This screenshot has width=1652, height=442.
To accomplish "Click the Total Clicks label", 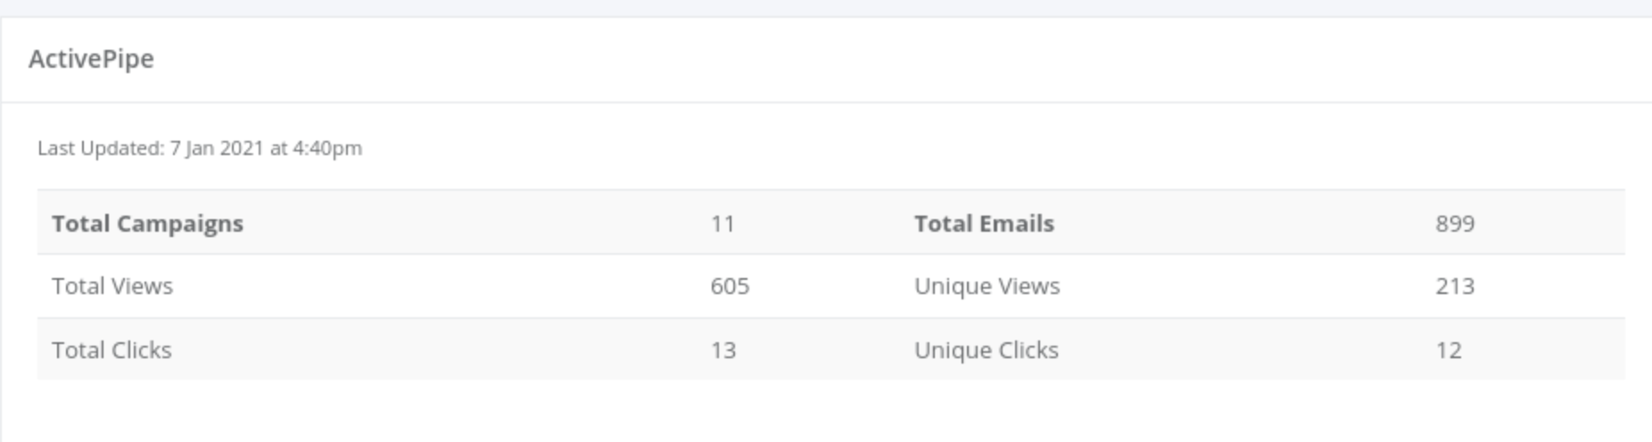I will (112, 350).
